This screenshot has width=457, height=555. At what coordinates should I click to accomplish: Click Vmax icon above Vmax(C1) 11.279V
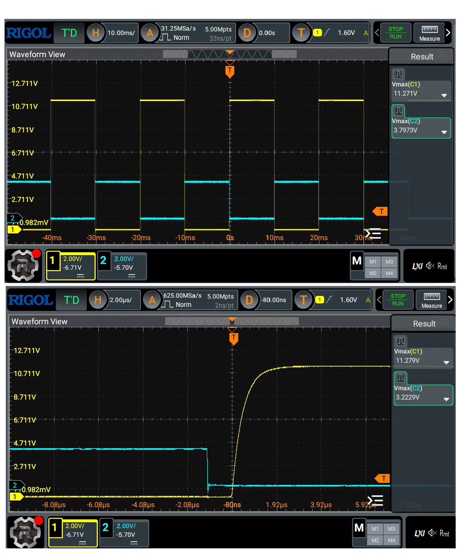click(x=400, y=341)
